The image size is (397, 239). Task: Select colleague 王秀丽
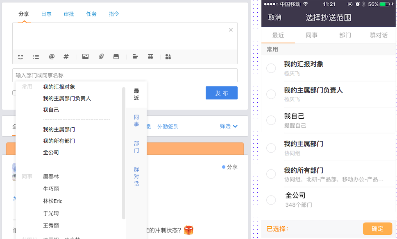[51, 225]
